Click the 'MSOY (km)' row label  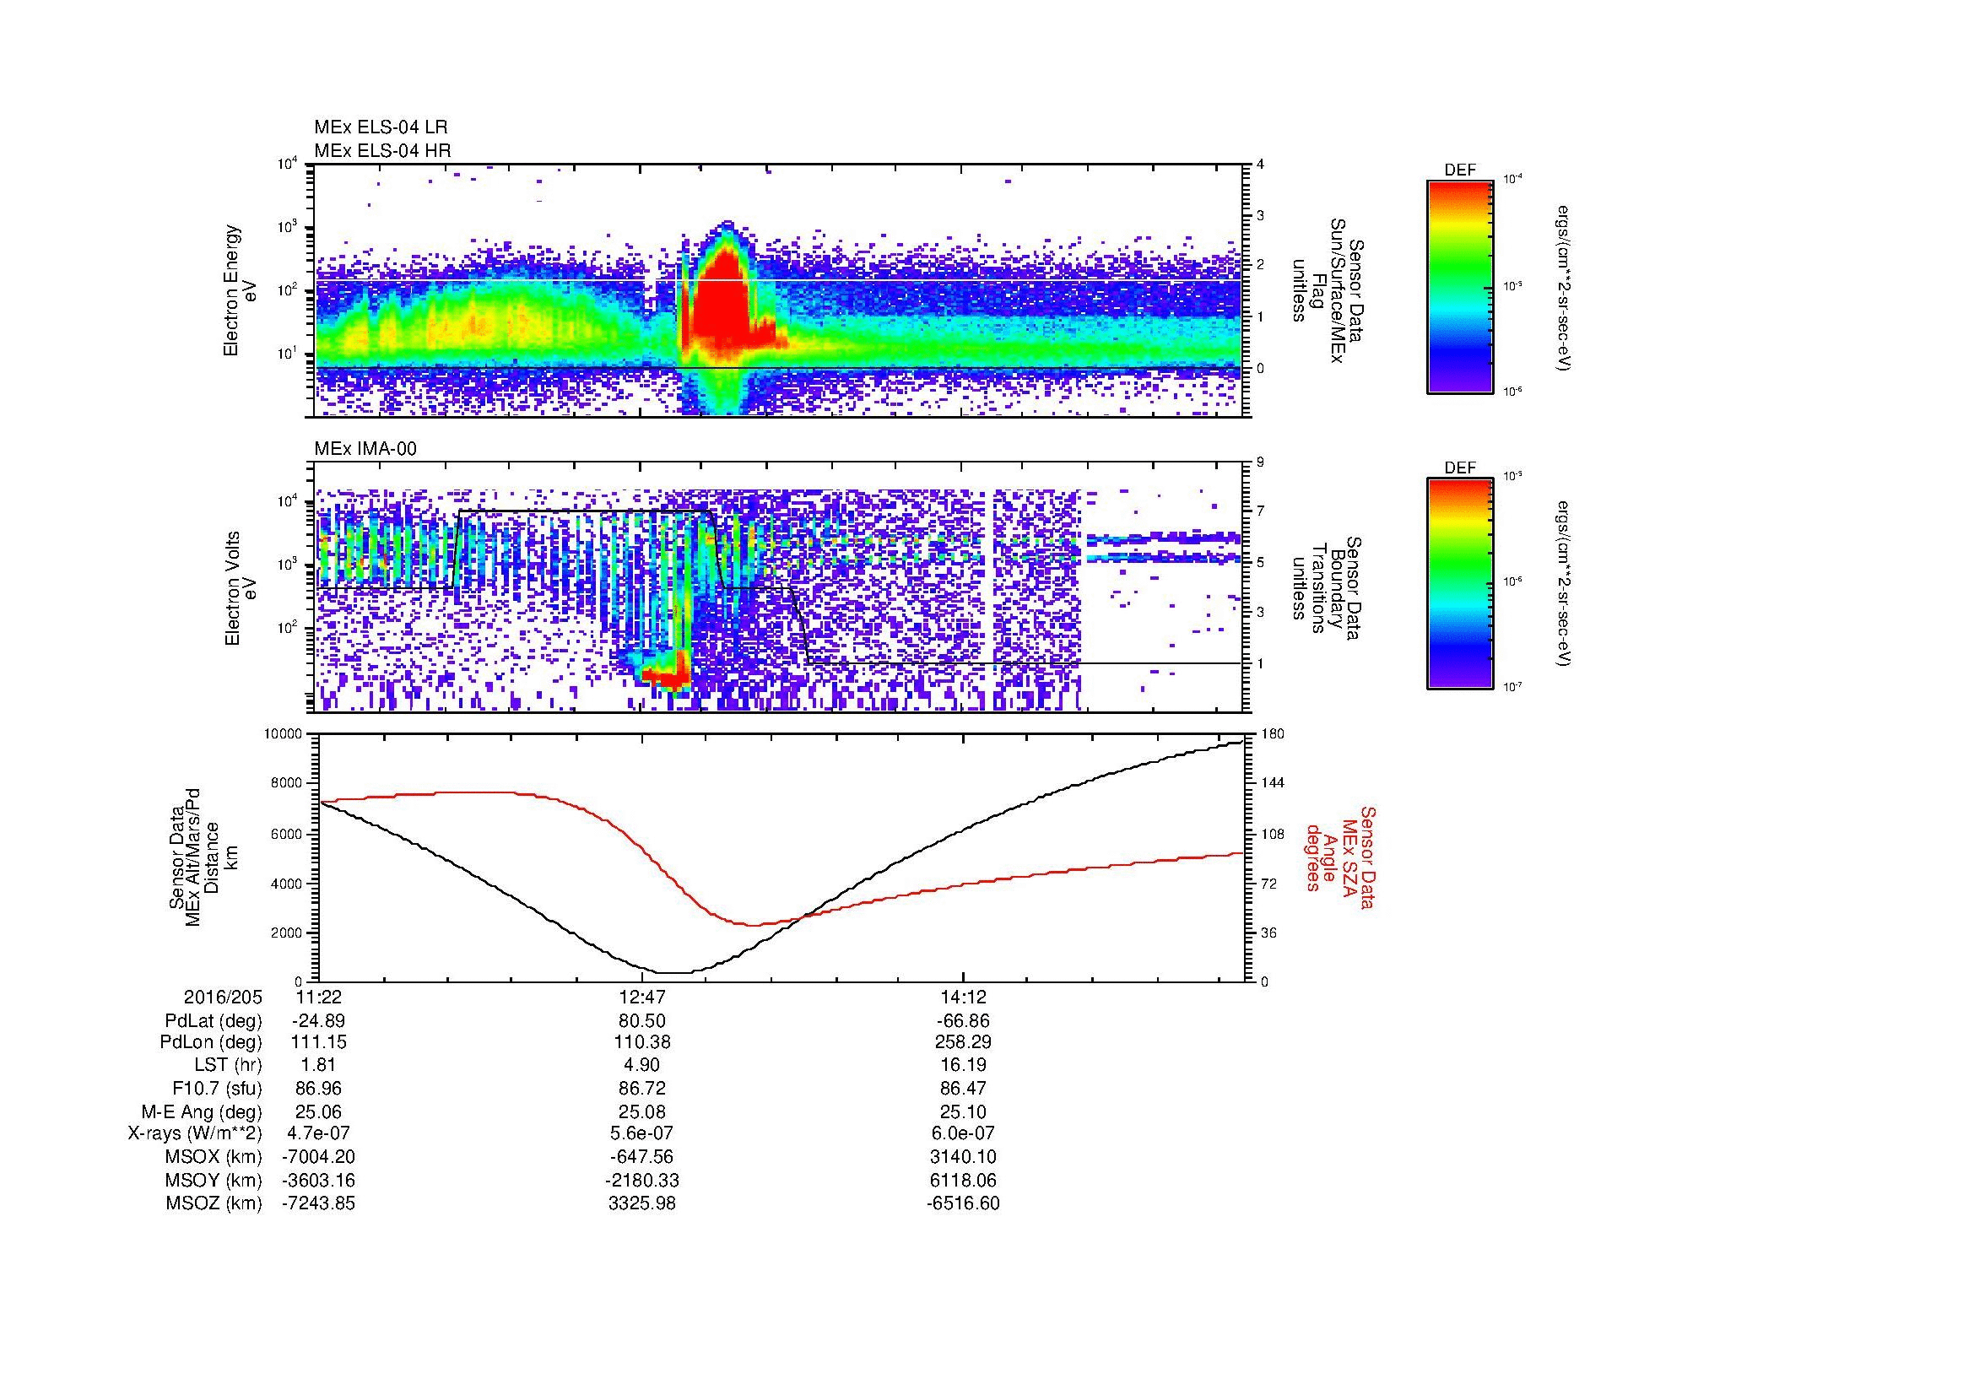coord(214,1180)
